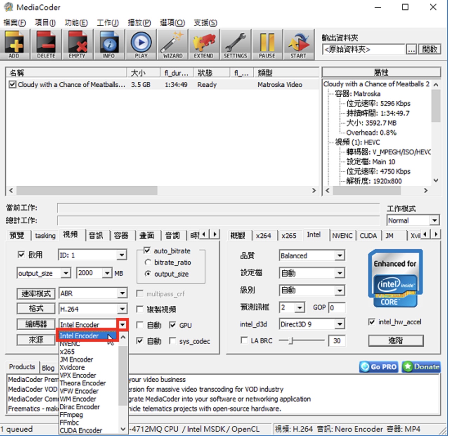Click the 開啟 output folder button
Screen dimensions: 453x438
coord(429,49)
